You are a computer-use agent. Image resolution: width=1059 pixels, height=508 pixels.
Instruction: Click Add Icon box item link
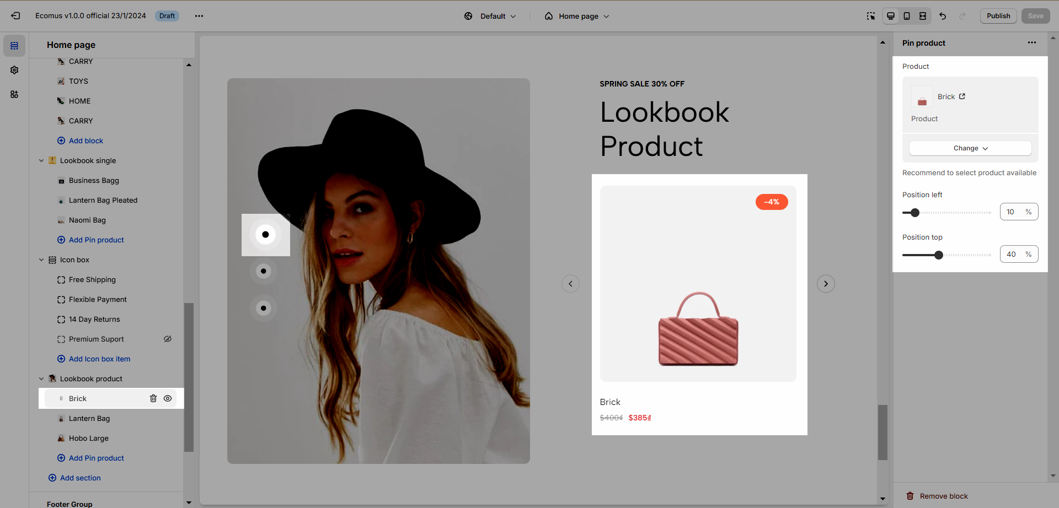(x=94, y=359)
